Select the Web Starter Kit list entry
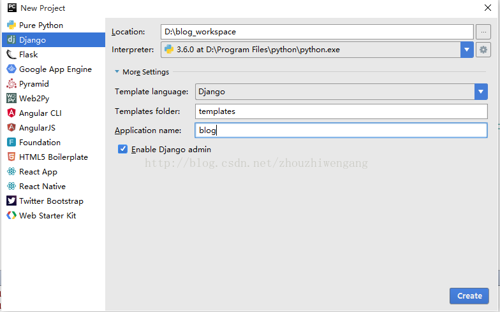This screenshot has height=312, width=500. point(54,215)
